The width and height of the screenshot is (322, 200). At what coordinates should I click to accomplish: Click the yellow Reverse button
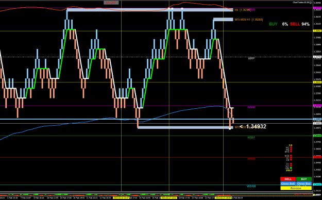click(296, 188)
